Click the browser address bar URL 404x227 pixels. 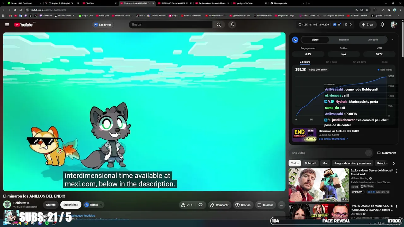[x=48, y=10]
